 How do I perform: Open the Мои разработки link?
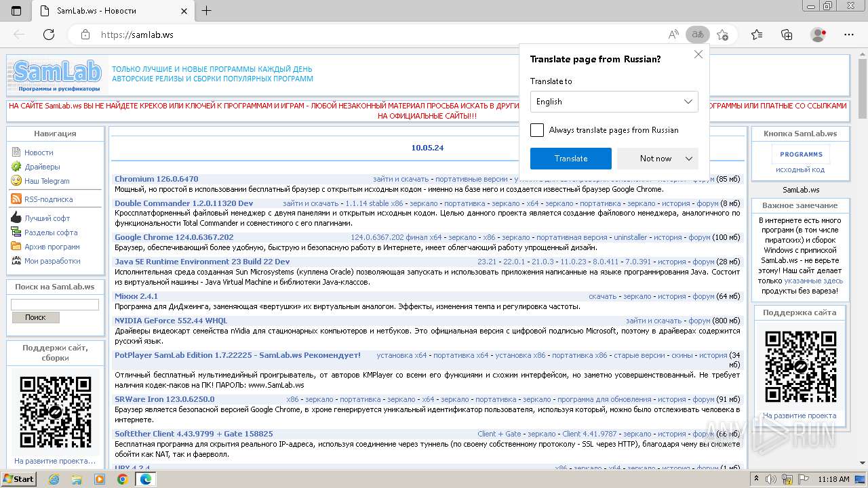click(x=52, y=261)
